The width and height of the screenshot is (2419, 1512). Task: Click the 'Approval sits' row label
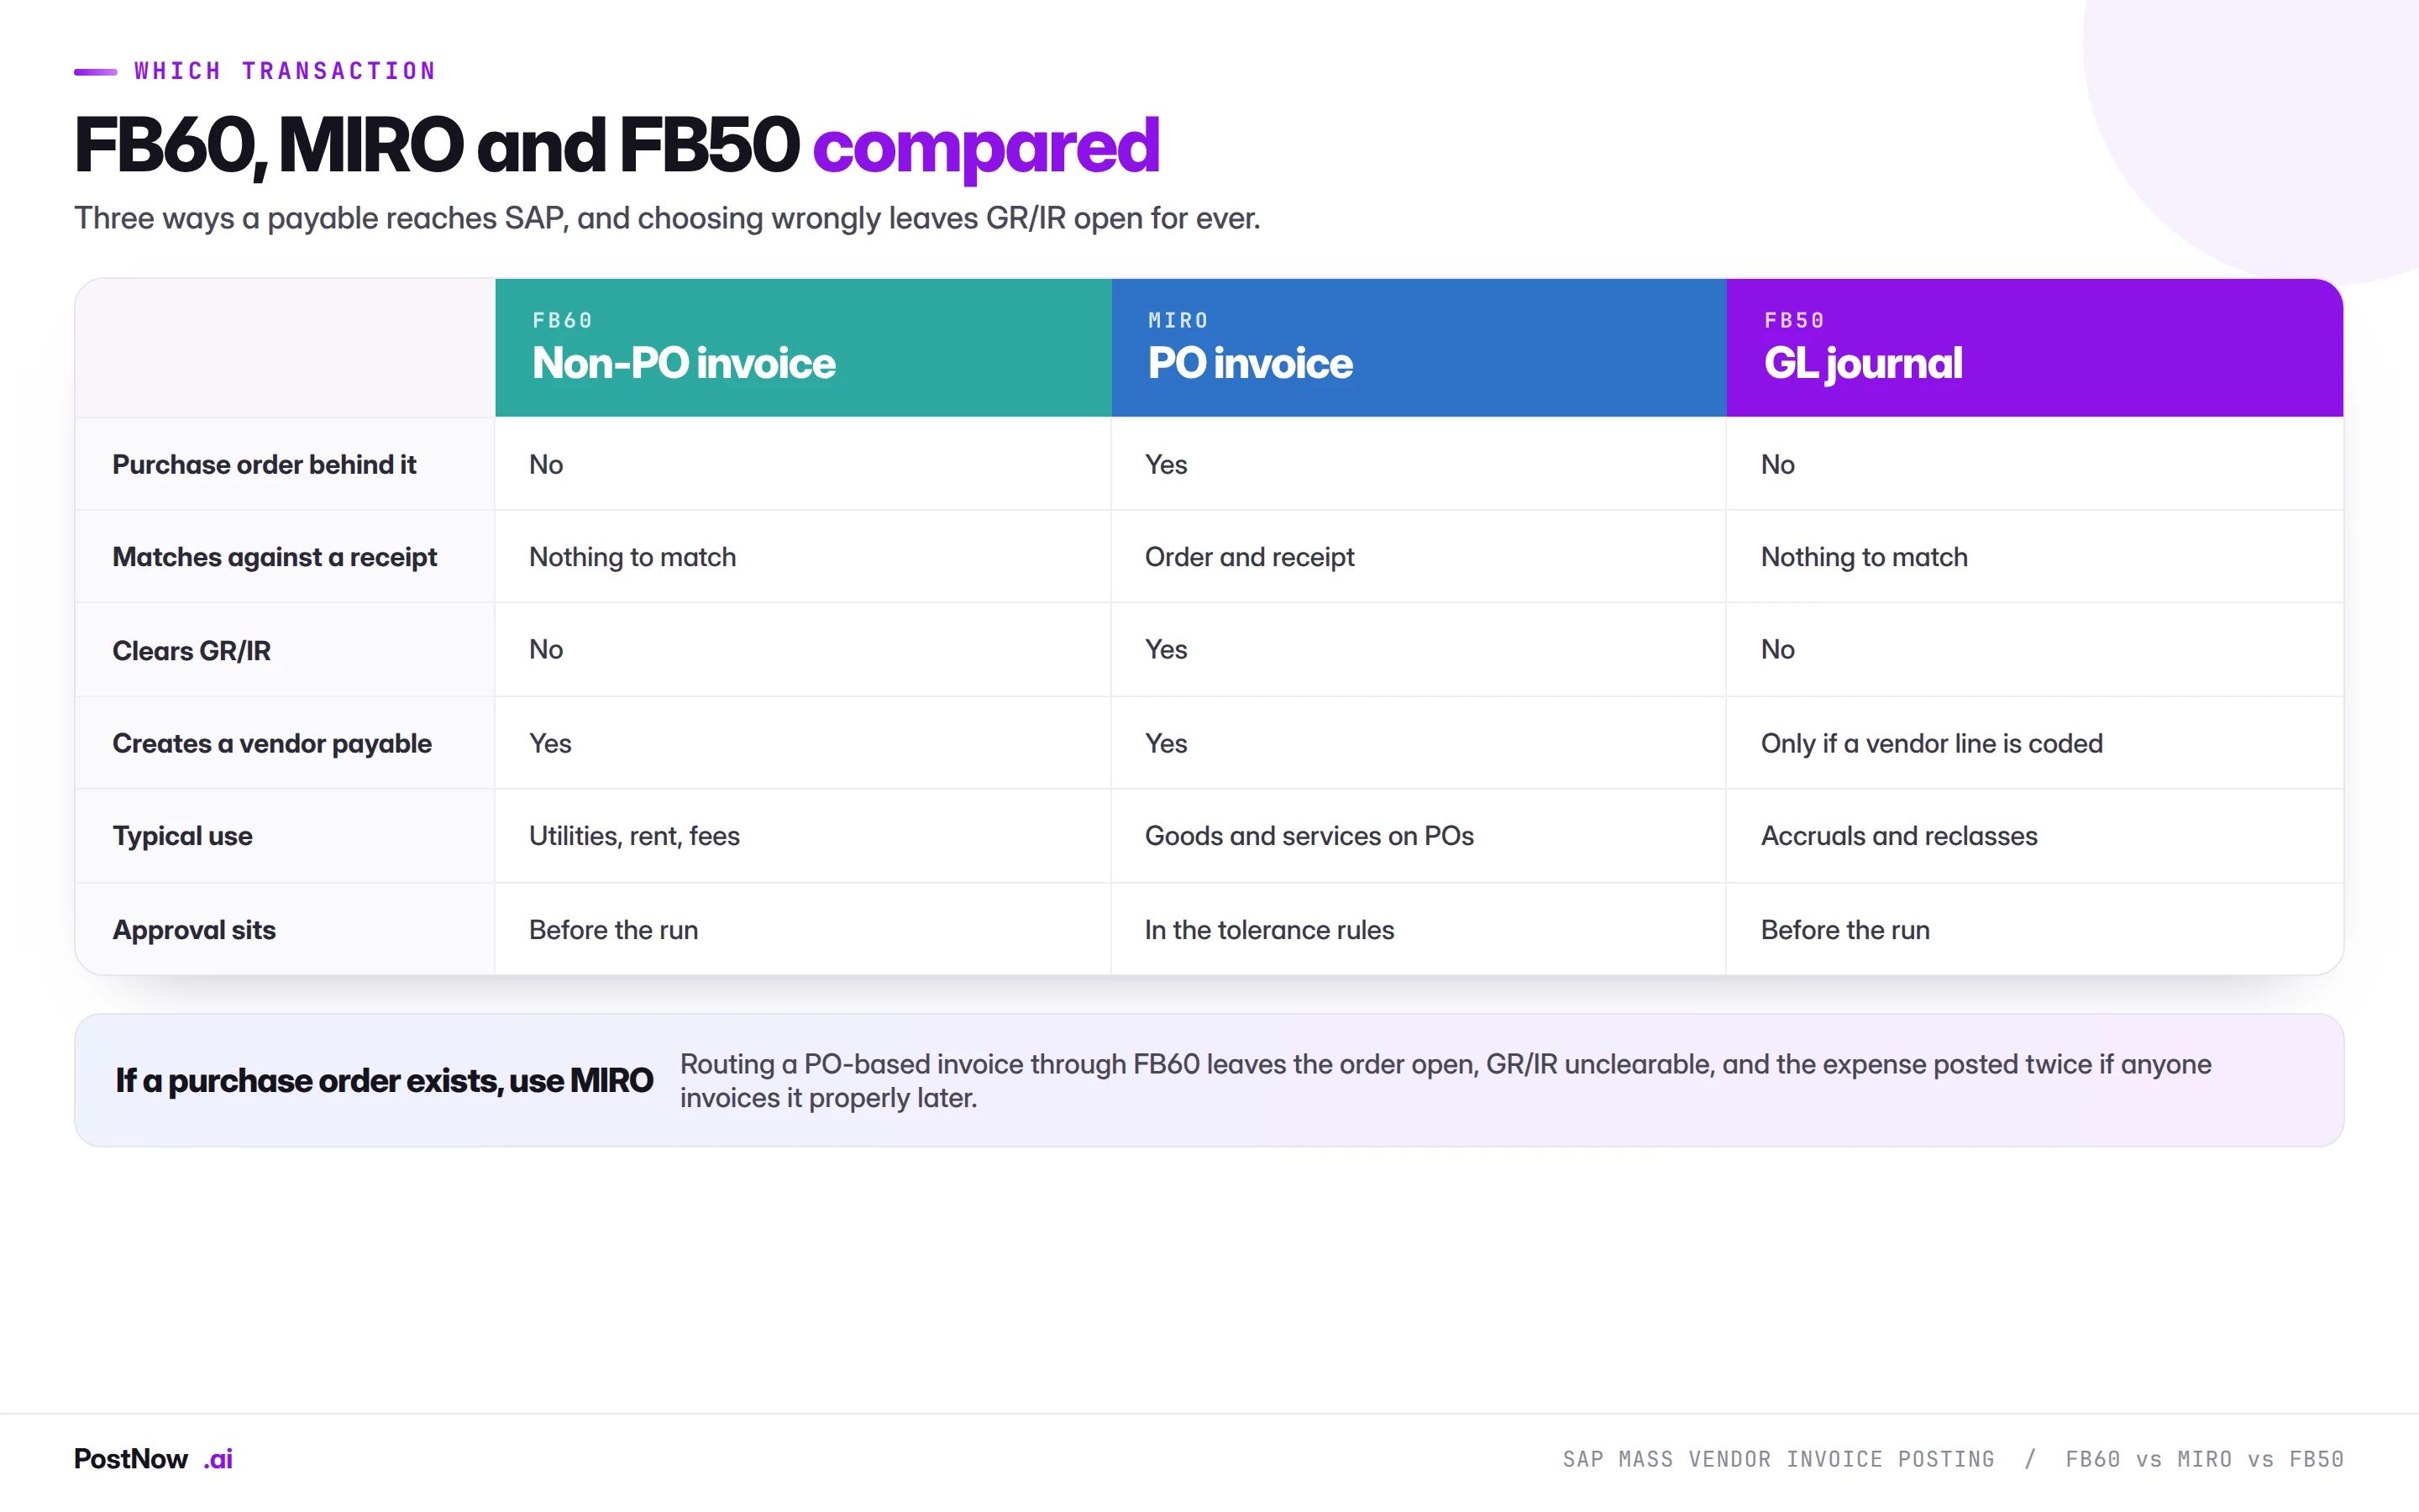(194, 930)
